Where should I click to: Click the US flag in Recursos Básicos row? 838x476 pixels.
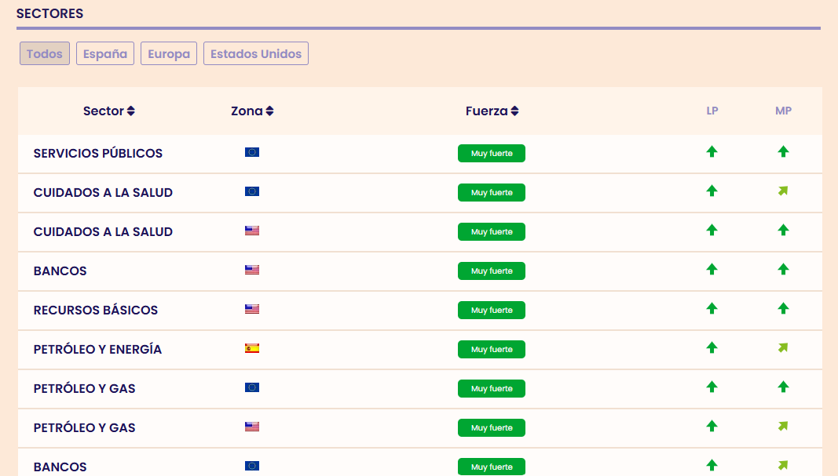point(252,309)
